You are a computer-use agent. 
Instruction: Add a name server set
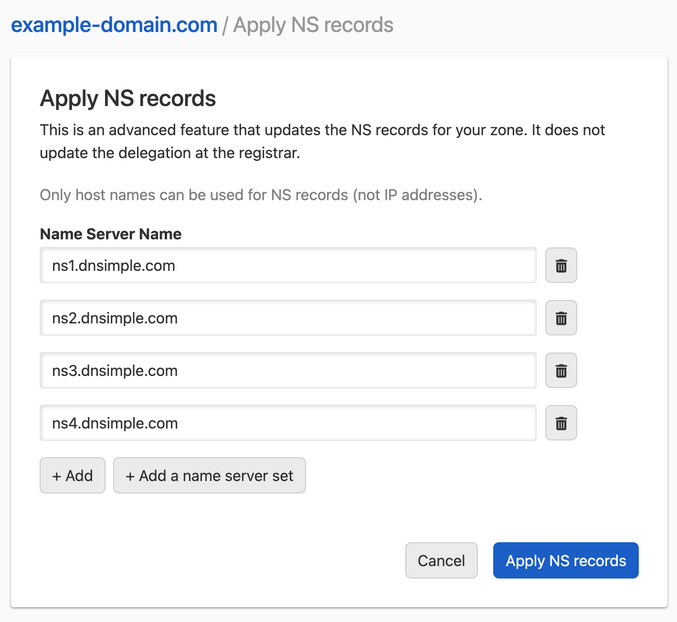(x=209, y=475)
